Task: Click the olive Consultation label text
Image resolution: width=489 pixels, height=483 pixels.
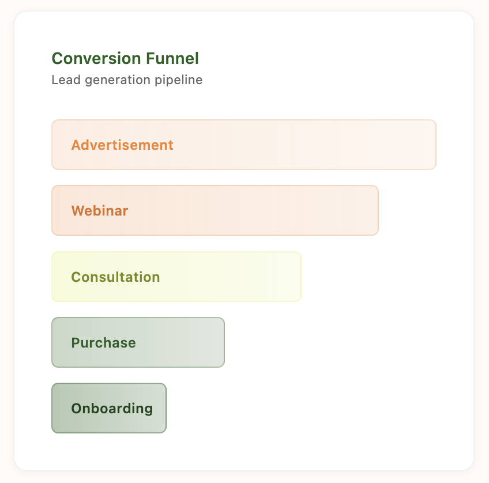Action: [115, 277]
